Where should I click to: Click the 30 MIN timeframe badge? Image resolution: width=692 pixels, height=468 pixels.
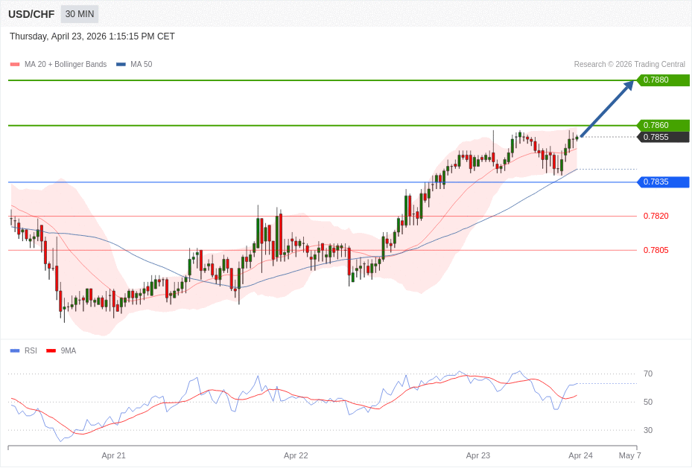(x=79, y=14)
